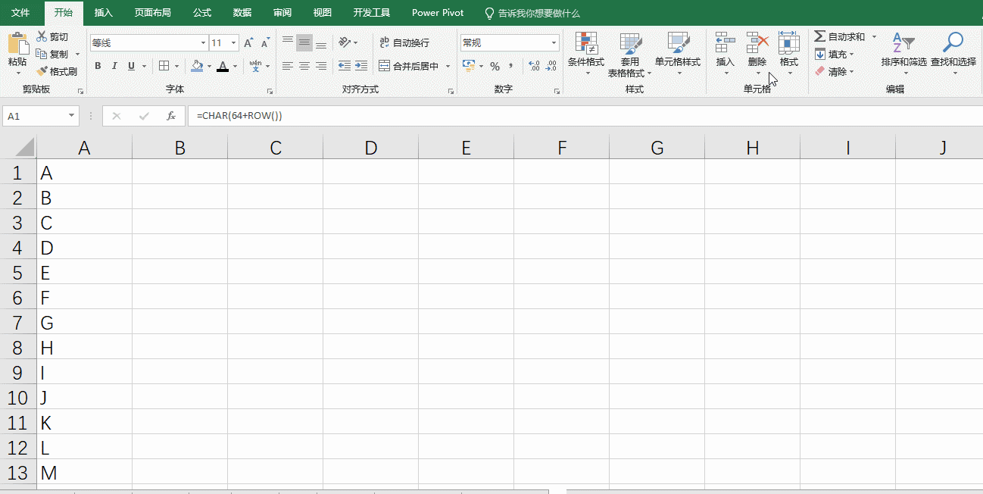Viewport: 983px width, 494px height.
Task: Open the number format dropdown showing 常规
Action: pyautogui.click(x=552, y=42)
